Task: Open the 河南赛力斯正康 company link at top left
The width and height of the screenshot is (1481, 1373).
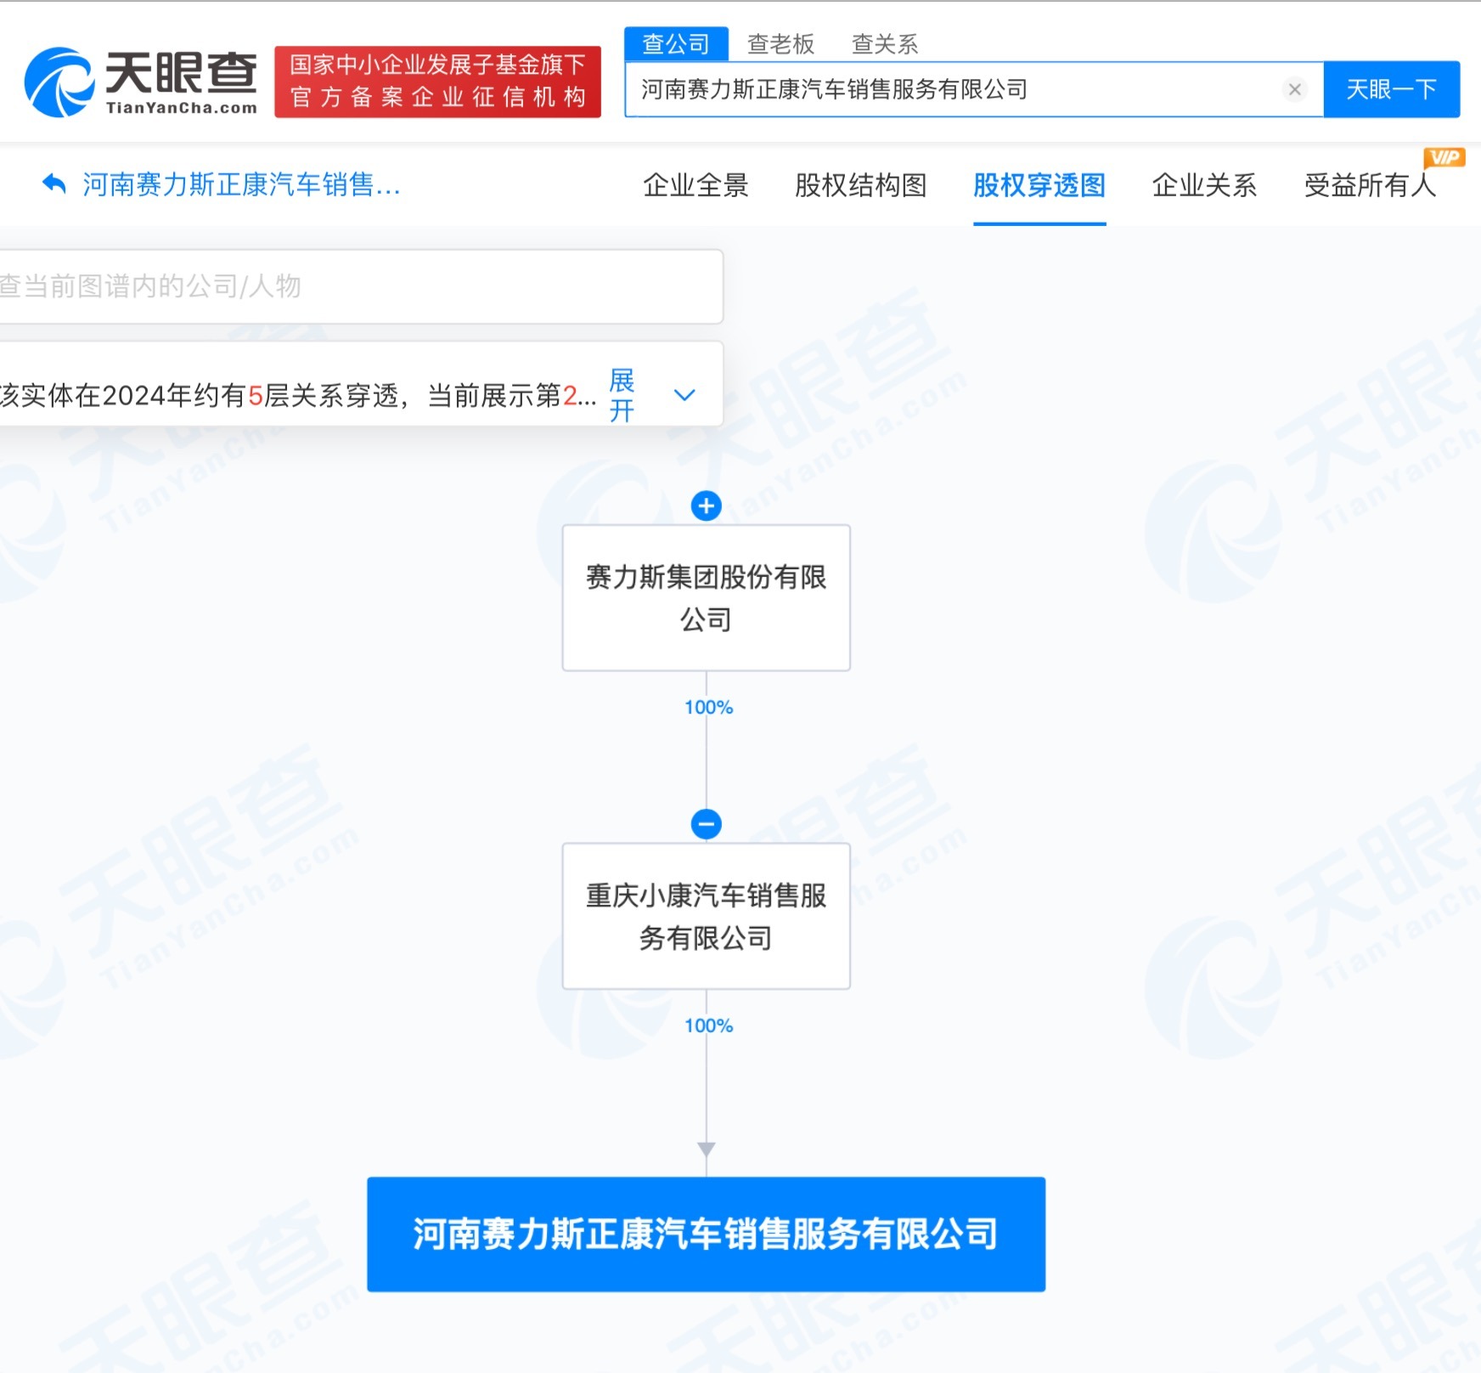Action: pos(240,184)
